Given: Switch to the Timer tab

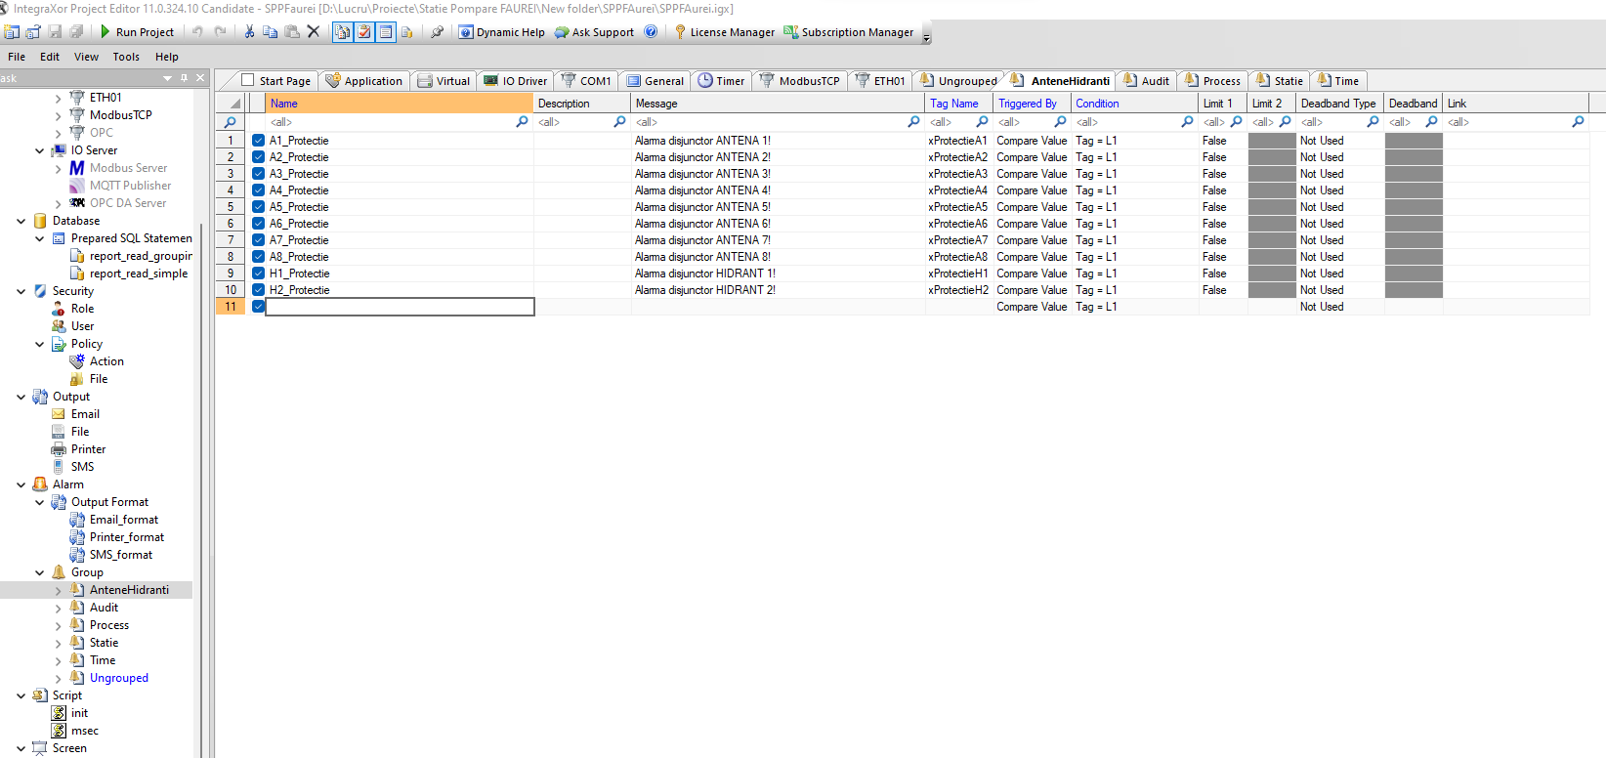Looking at the screenshot, I should pyautogui.click(x=721, y=81).
